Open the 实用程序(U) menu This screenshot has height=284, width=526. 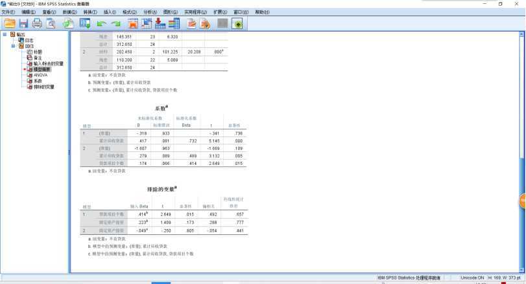point(196,12)
